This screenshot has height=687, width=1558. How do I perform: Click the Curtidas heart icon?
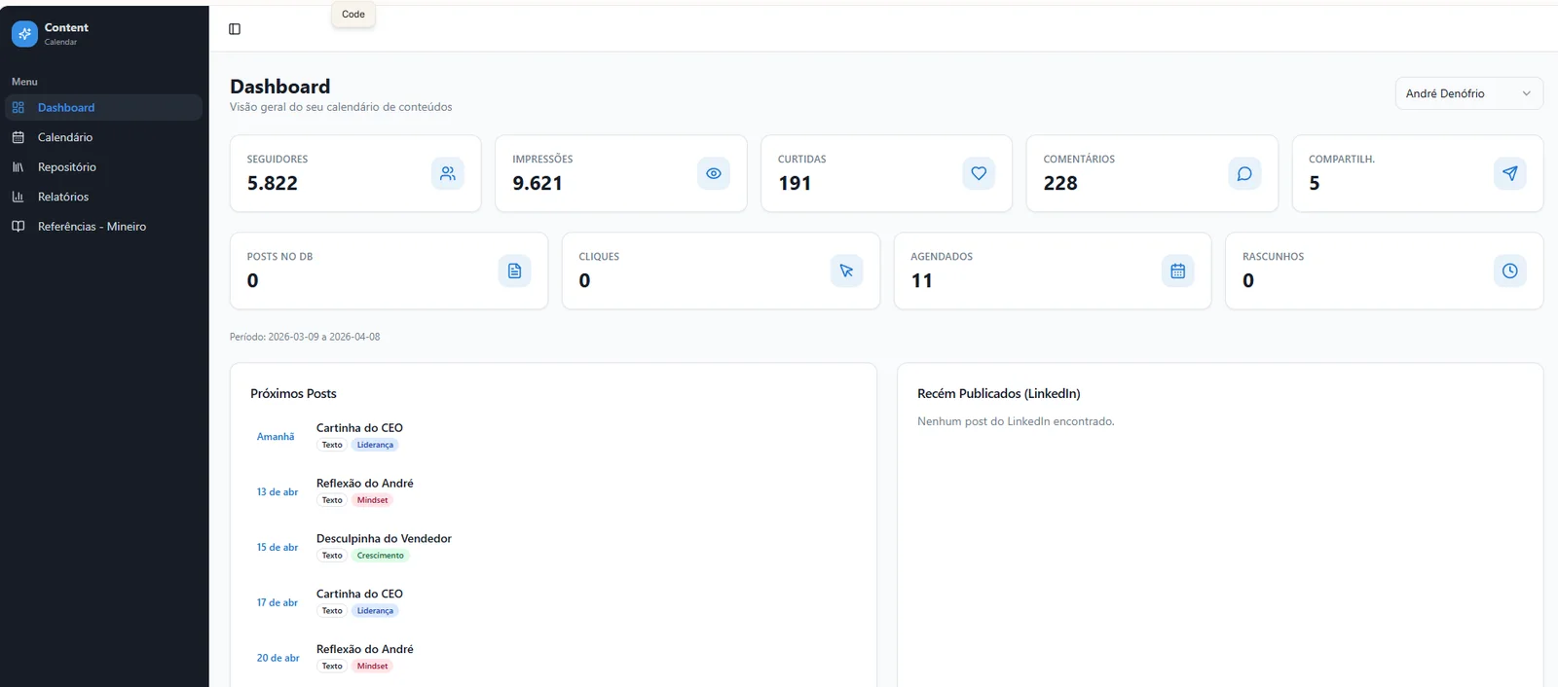click(979, 173)
